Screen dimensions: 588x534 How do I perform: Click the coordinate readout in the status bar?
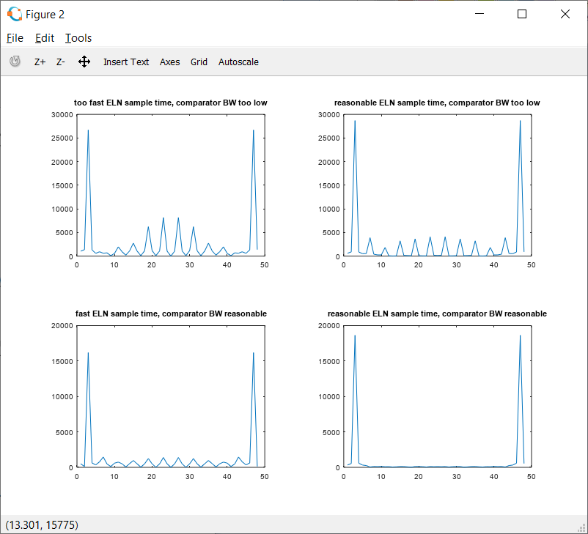(x=42, y=524)
